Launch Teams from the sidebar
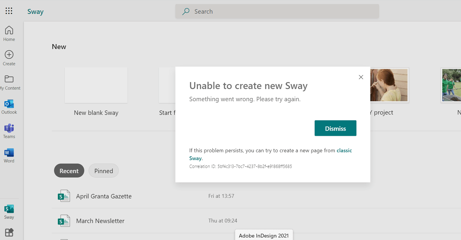461x240 pixels. (x=9, y=131)
